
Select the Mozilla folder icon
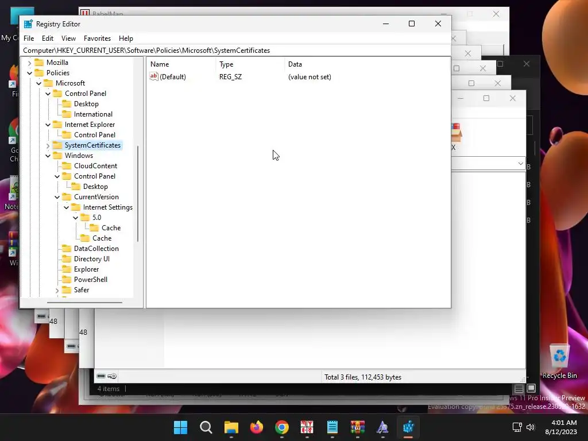click(39, 62)
